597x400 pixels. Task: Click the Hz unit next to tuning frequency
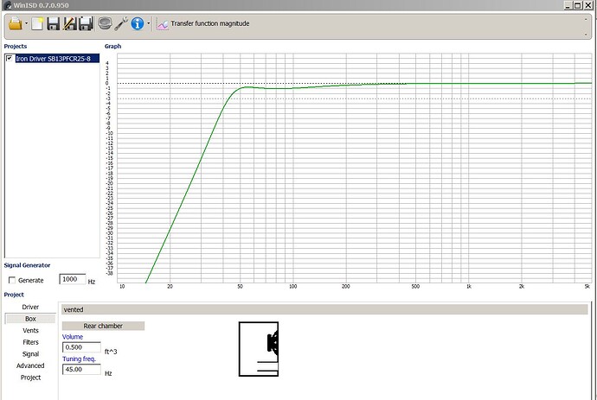tap(108, 373)
